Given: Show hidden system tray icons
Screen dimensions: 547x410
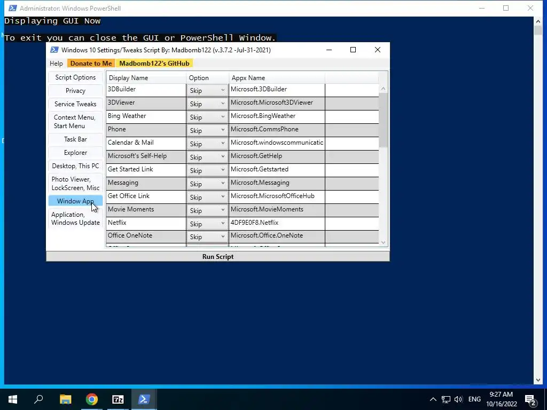Looking at the screenshot, I should coord(433,399).
